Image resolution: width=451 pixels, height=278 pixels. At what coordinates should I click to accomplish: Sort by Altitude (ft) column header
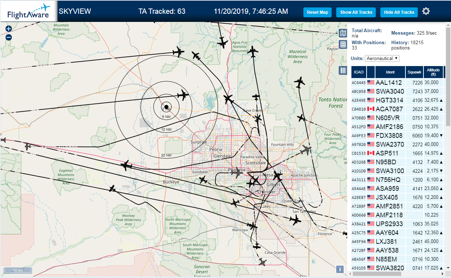[x=433, y=72]
